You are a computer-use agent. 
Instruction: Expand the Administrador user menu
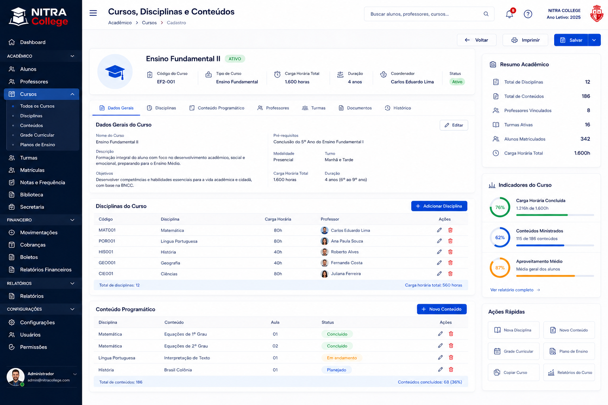(75, 374)
